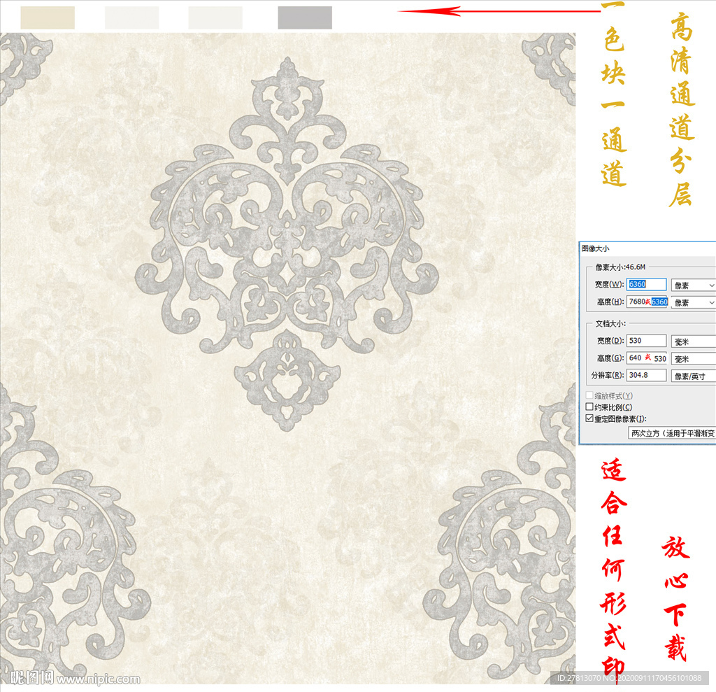Enable the Constrain Proportions checkbox
Image resolution: width=716 pixels, height=692 pixels.
[589, 407]
